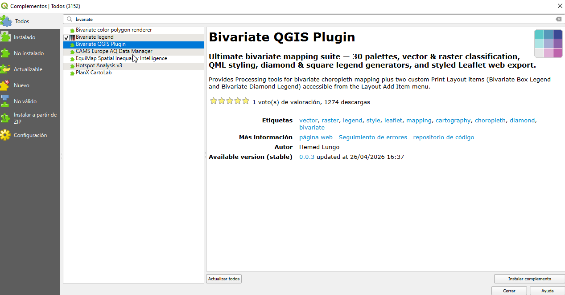Select CAMS Europe AQ Data Manager row
The image size is (565, 295).
click(x=133, y=52)
